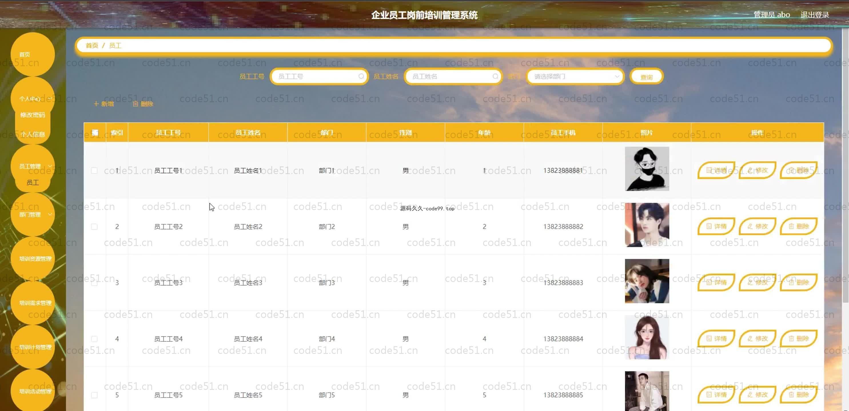Toggle the select-all checkbox in table header
The height and width of the screenshot is (411, 849).
tap(95, 133)
